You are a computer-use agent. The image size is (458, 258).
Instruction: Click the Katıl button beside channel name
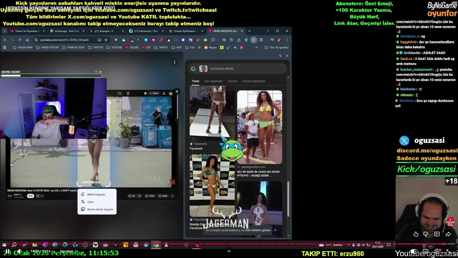30,196
